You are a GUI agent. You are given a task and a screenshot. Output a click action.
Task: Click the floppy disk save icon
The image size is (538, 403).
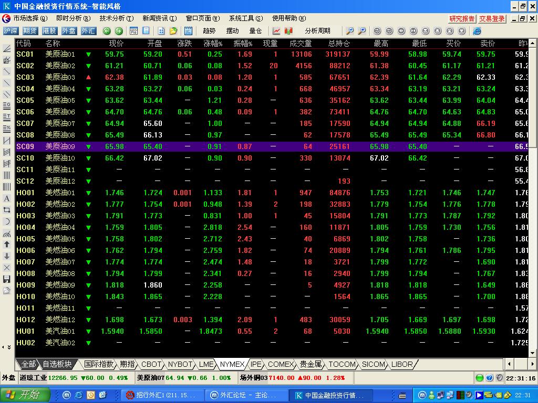pos(6,279)
